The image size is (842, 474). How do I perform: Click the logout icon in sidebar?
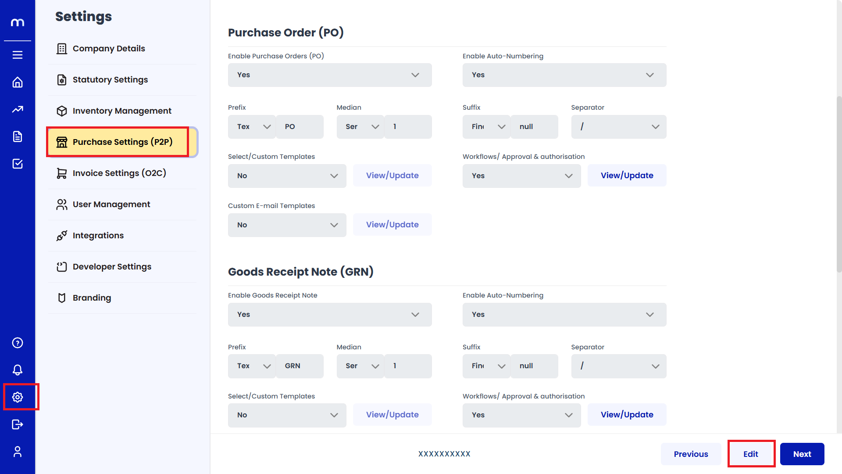pyautogui.click(x=18, y=424)
